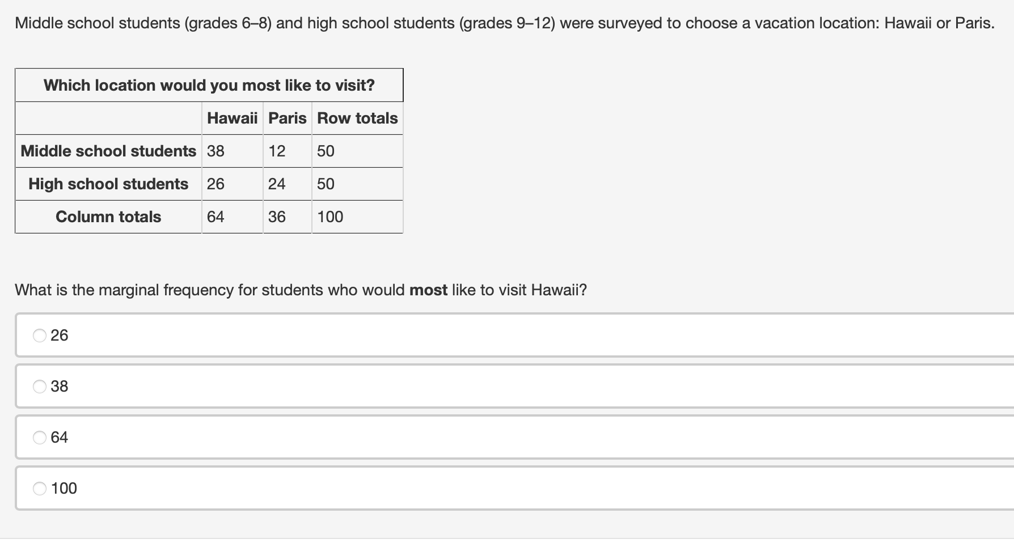Click the 'Hawaii' column header
1014x543 pixels.
tap(232, 118)
